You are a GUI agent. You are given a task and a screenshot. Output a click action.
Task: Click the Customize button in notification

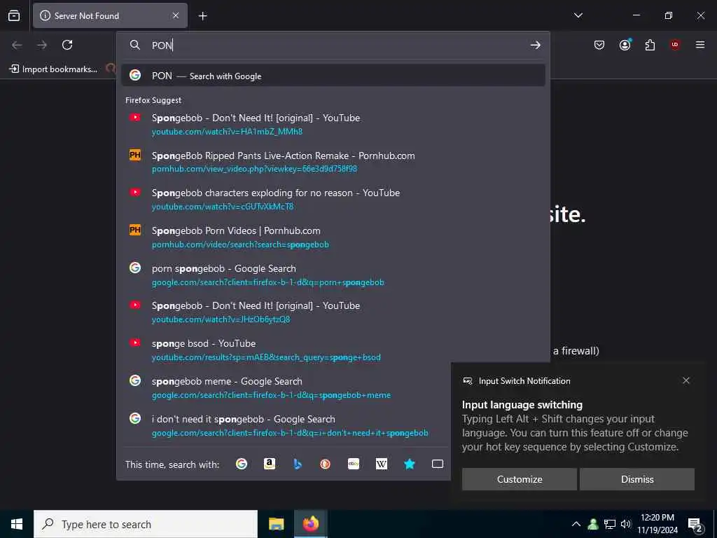pos(520,479)
